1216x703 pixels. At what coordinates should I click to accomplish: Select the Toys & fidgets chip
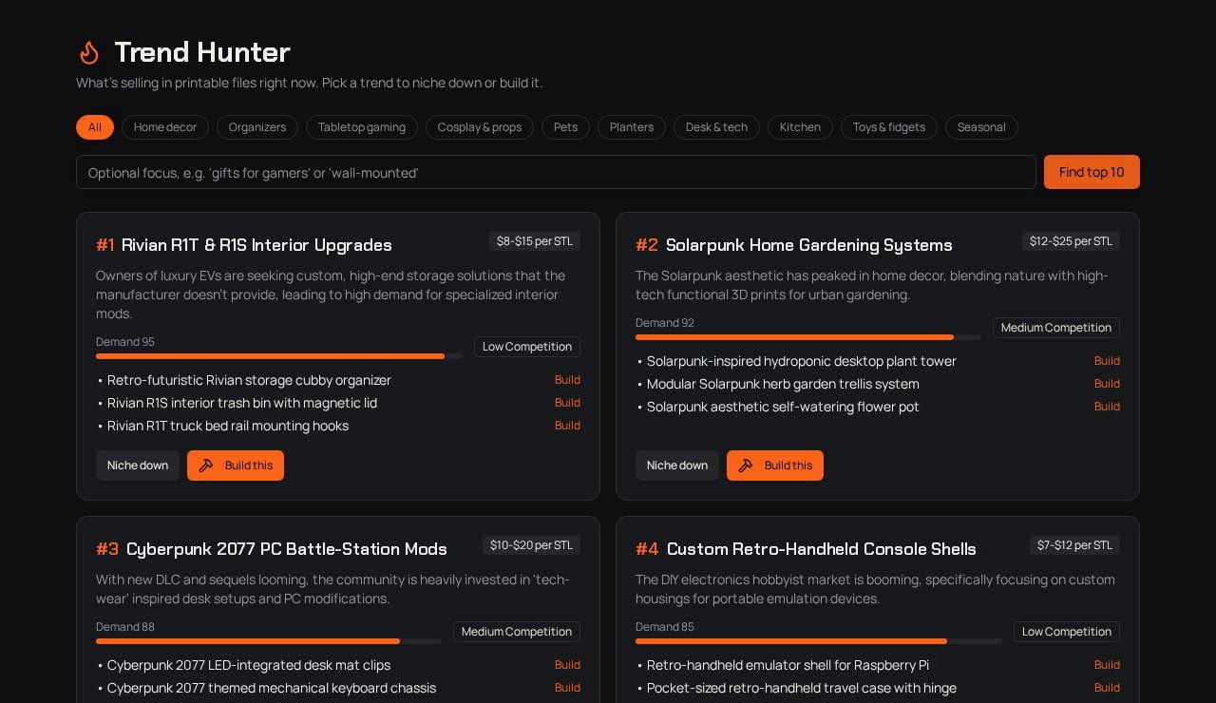click(889, 127)
